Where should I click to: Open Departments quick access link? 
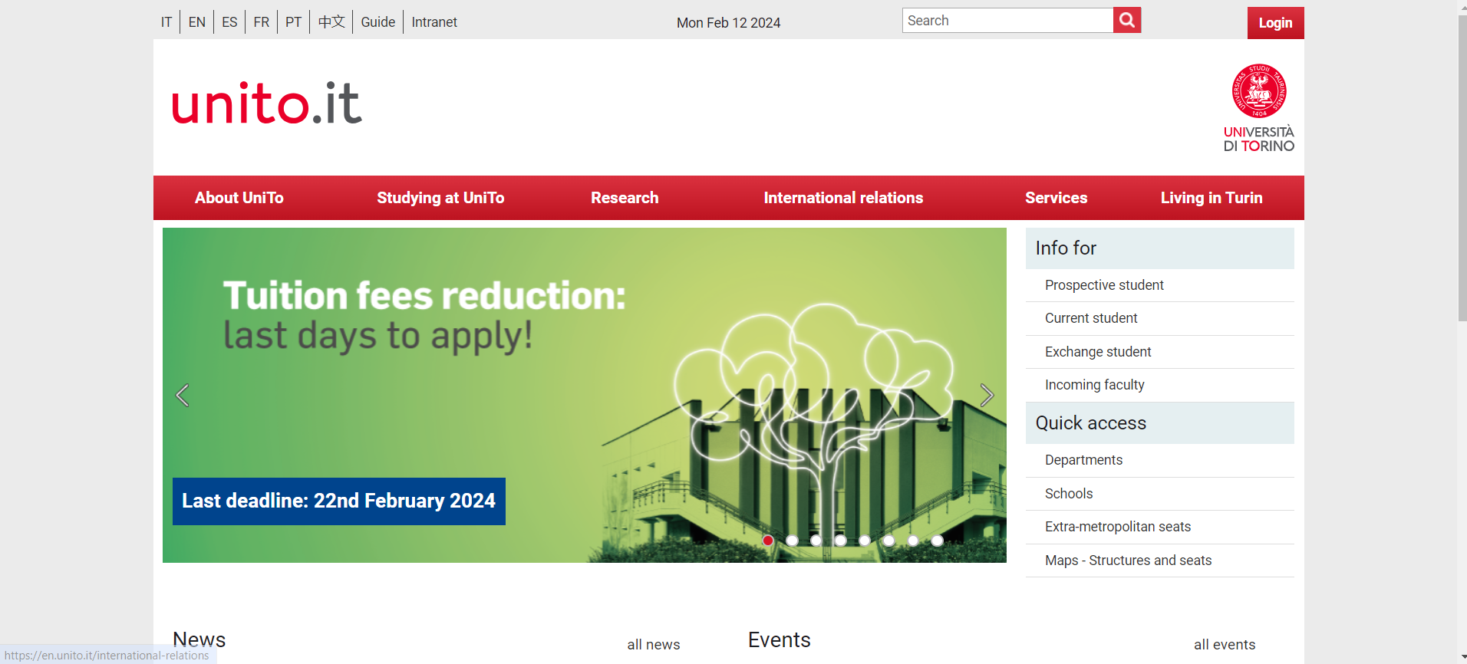point(1083,460)
